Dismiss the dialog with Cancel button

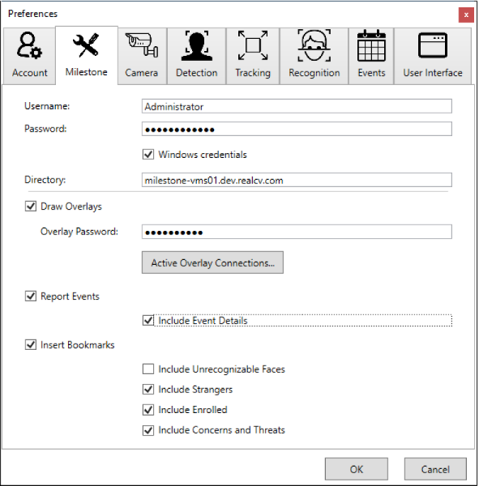click(435, 469)
